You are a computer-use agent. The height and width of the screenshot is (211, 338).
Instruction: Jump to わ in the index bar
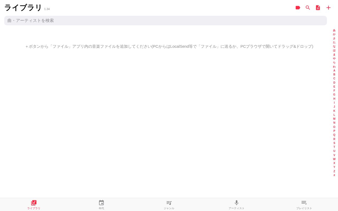pos(334,67)
